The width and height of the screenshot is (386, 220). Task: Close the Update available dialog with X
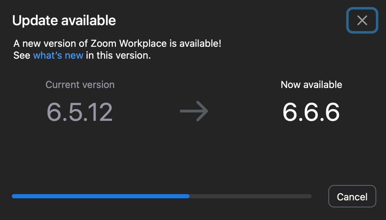(362, 20)
